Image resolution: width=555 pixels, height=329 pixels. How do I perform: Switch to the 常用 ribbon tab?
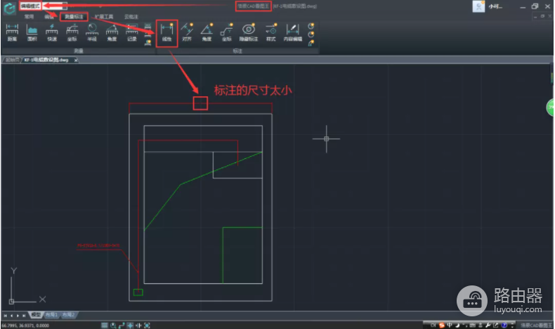29,17
